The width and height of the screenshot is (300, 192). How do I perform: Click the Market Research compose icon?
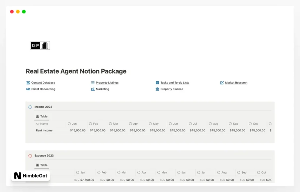point(222,83)
